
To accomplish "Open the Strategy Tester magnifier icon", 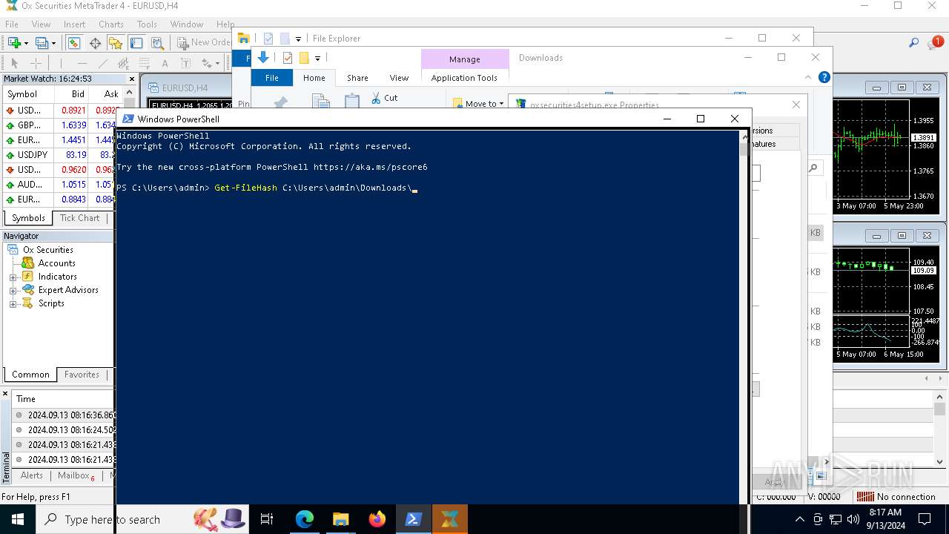I will coord(157,43).
